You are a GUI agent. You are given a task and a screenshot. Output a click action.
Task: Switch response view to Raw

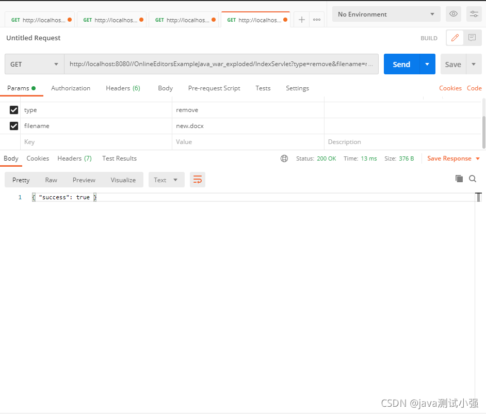tap(51, 180)
